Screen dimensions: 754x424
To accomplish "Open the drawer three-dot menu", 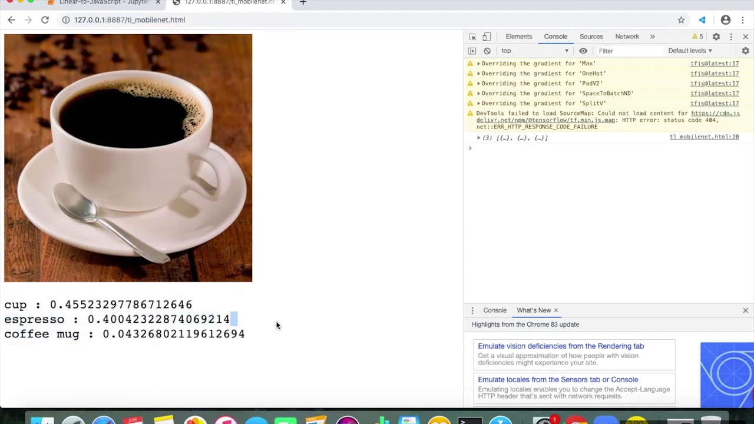I will (472, 310).
